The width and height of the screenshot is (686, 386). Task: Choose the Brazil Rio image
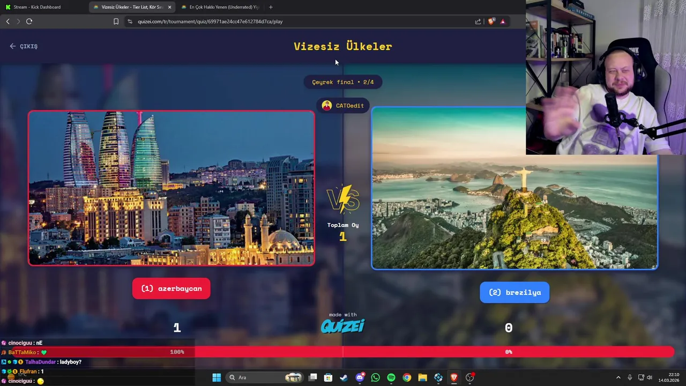pyautogui.click(x=514, y=188)
